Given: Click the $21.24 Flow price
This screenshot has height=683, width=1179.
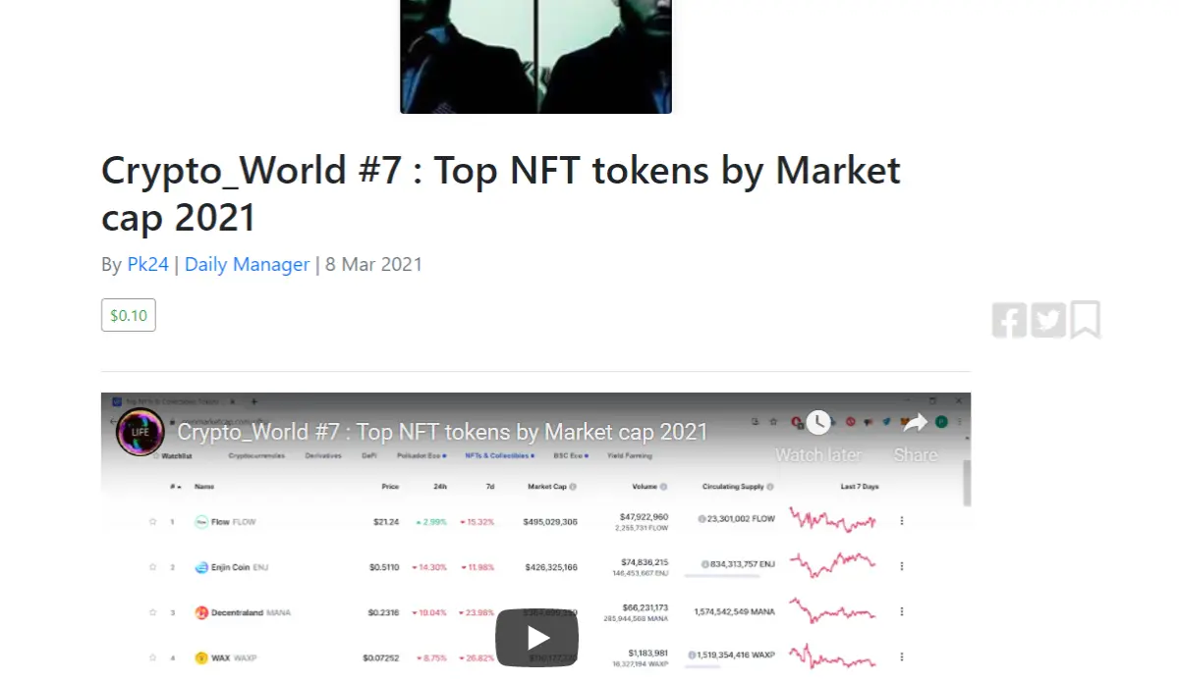Looking at the screenshot, I should tap(386, 522).
